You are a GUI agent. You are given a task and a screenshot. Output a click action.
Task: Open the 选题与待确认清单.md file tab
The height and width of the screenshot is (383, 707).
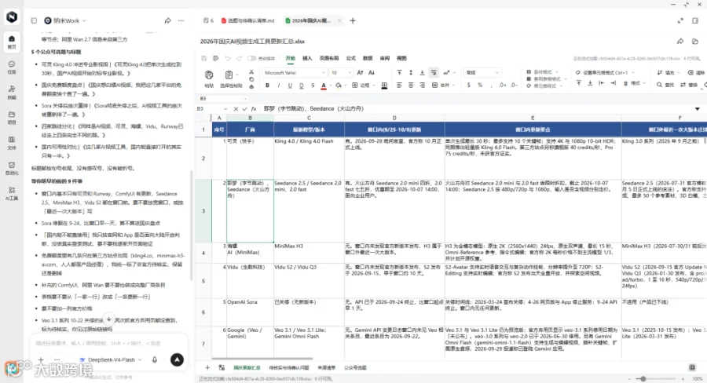point(248,20)
